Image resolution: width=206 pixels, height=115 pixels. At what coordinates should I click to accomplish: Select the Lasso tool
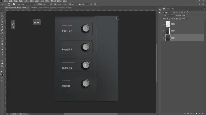pyautogui.click(x=2, y=16)
